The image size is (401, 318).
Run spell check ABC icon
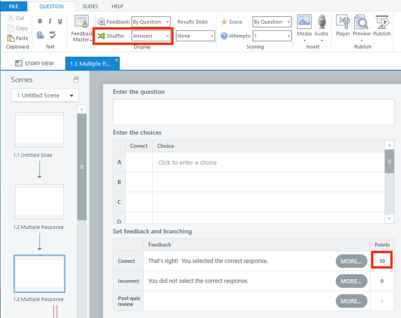click(x=53, y=35)
